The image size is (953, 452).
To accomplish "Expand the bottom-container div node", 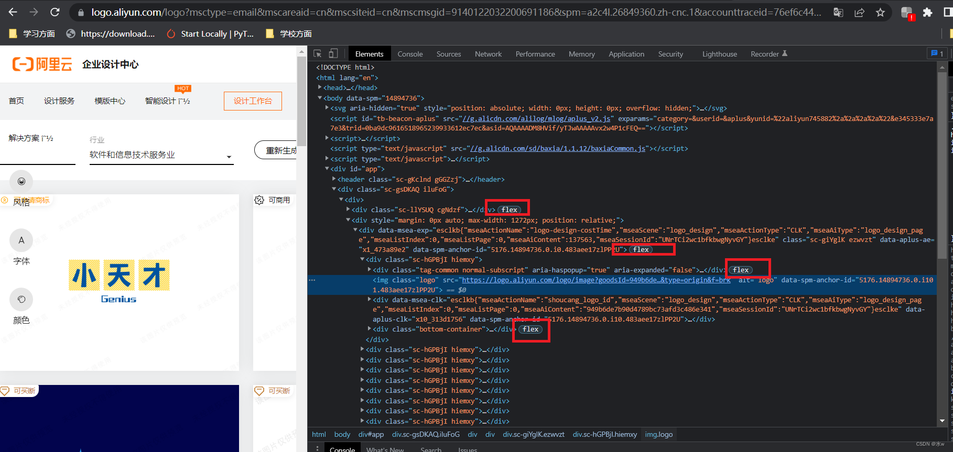I will pyautogui.click(x=369, y=329).
